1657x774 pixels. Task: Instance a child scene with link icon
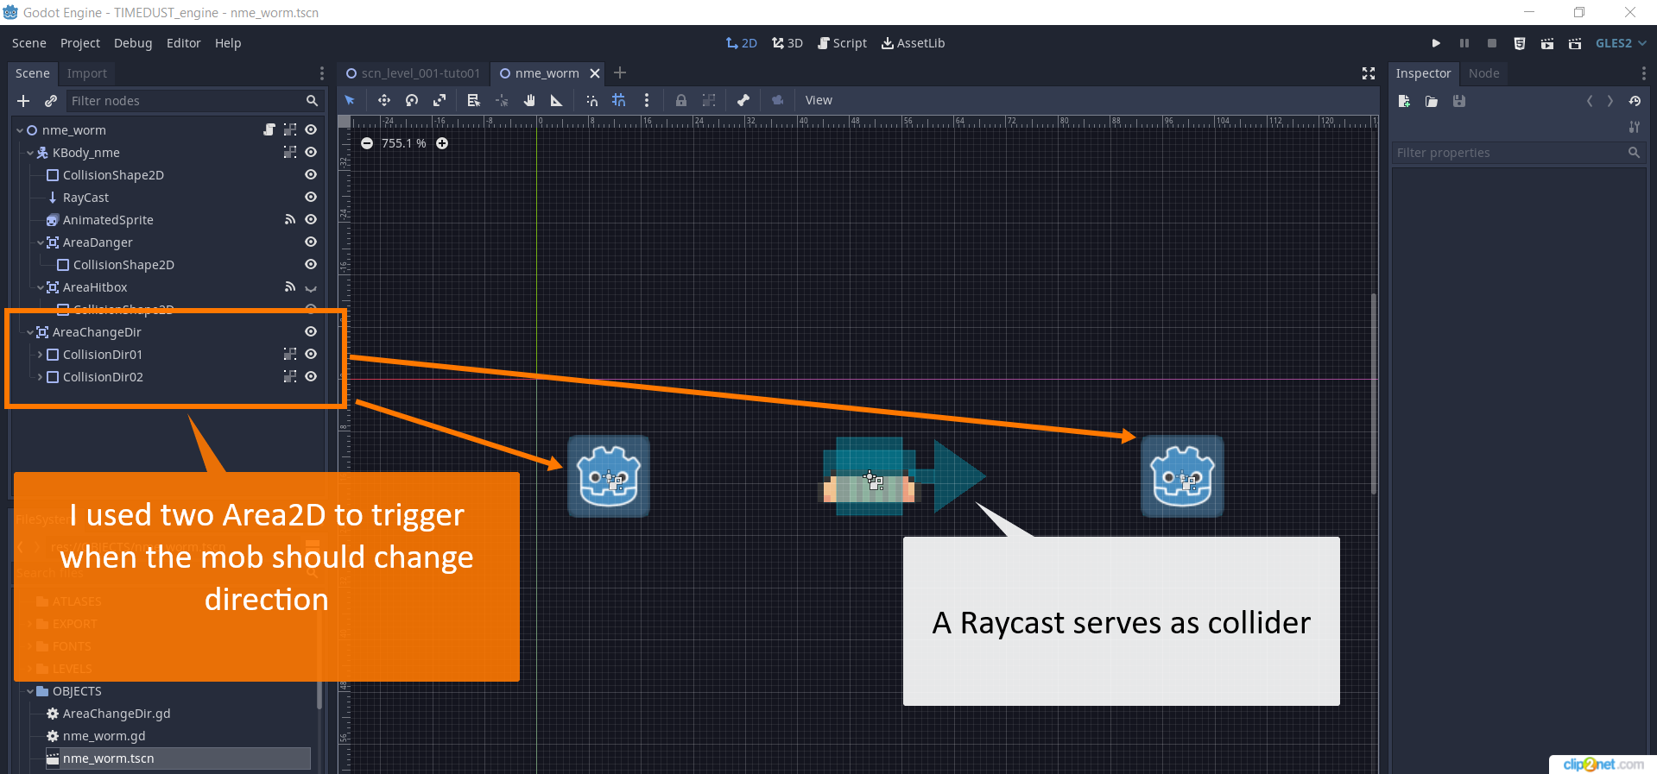(x=51, y=101)
